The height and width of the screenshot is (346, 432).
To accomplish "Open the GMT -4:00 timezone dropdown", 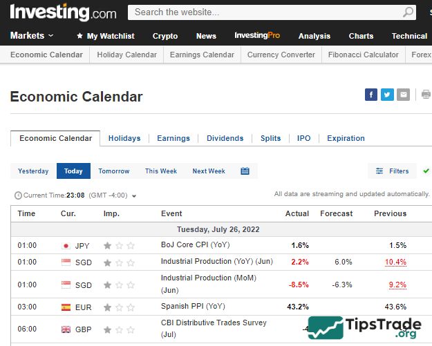I will (x=133, y=195).
